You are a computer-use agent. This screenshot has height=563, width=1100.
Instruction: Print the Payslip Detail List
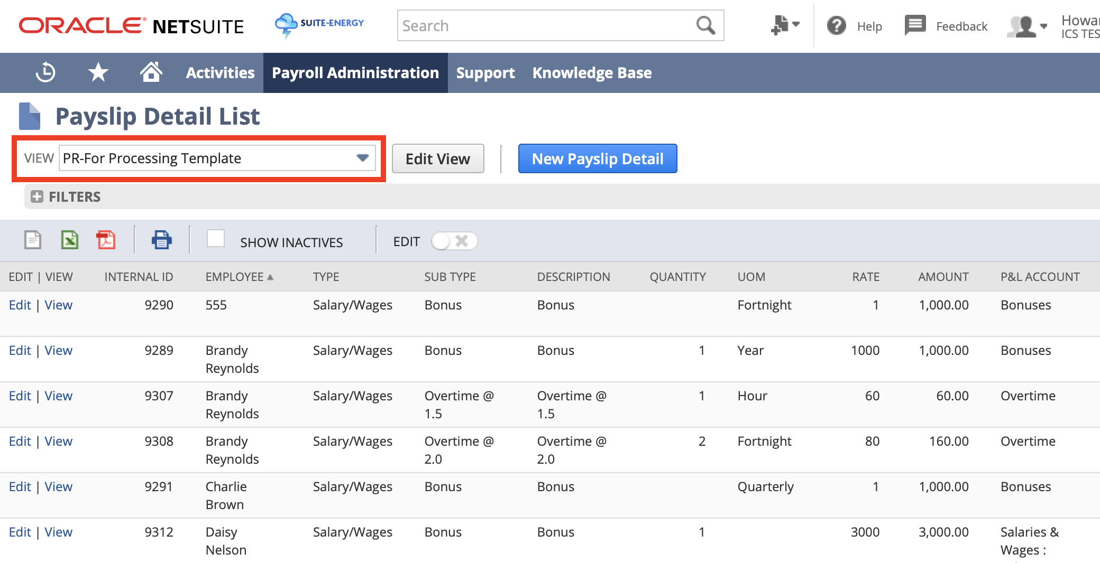pos(161,240)
